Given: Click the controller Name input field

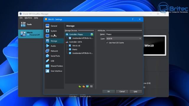Looking at the screenshot, I should pos(124,34).
